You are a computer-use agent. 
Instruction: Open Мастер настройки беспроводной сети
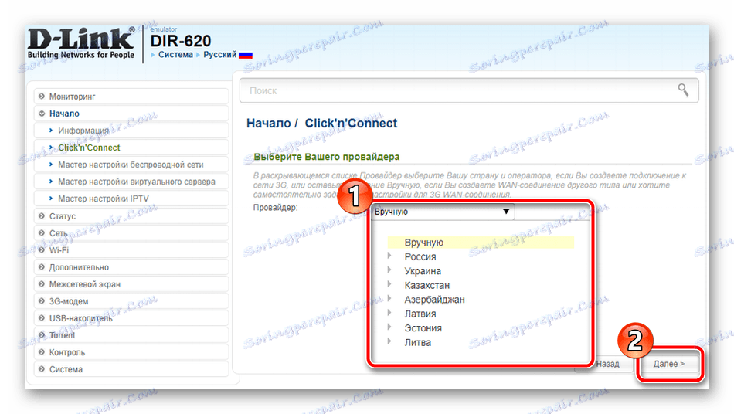[x=131, y=165]
